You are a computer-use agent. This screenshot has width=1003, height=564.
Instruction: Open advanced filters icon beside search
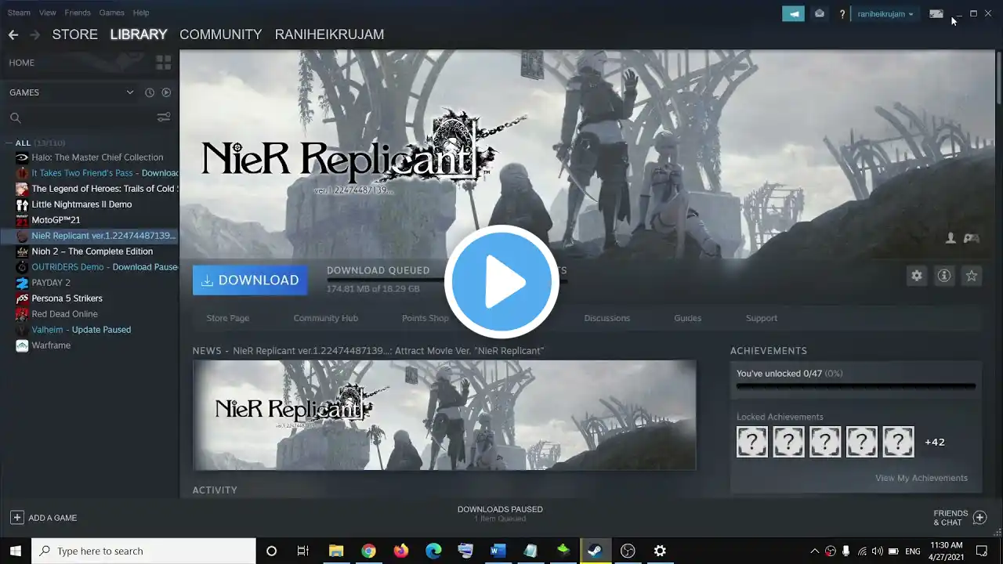click(164, 117)
